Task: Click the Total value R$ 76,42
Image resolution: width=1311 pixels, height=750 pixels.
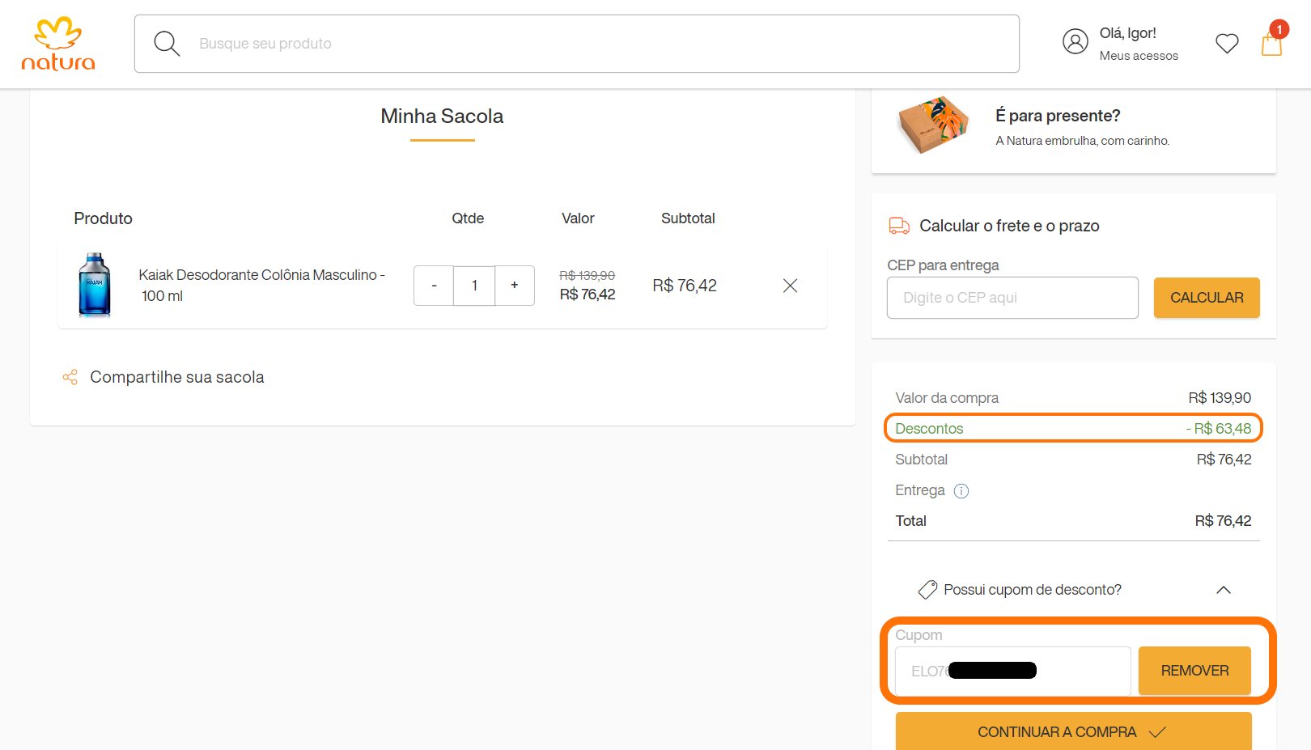Action: pyautogui.click(x=1223, y=521)
